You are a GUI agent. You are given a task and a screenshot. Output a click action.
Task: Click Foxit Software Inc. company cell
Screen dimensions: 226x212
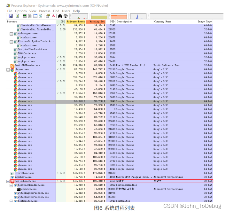167,66
